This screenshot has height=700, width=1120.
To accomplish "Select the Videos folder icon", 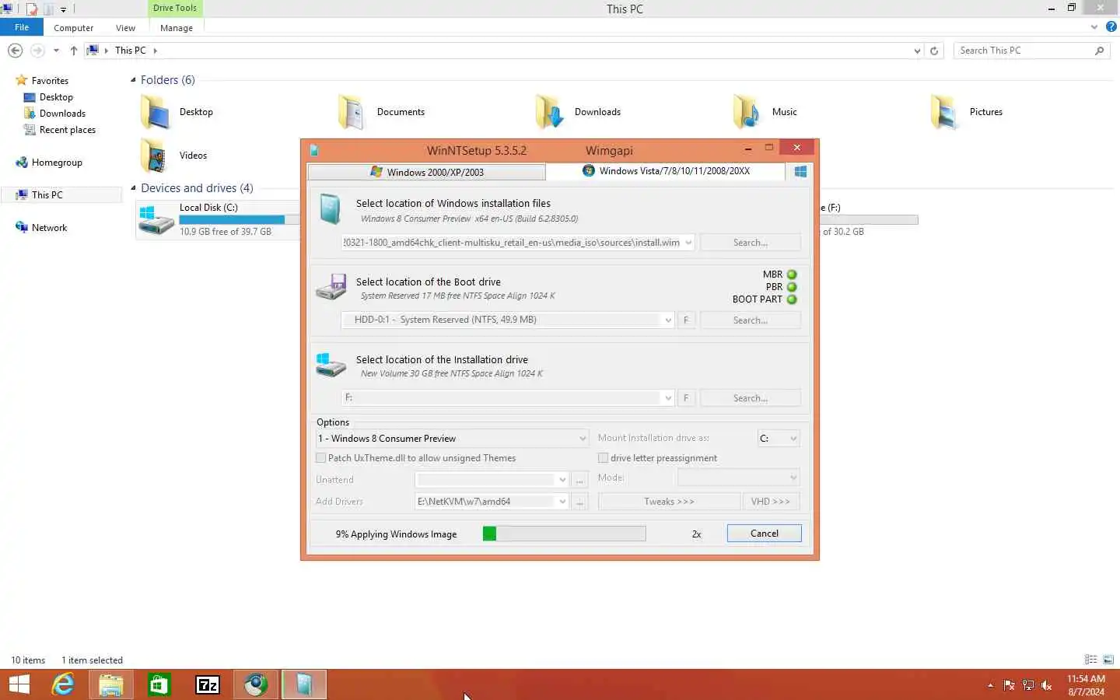I will [154, 156].
